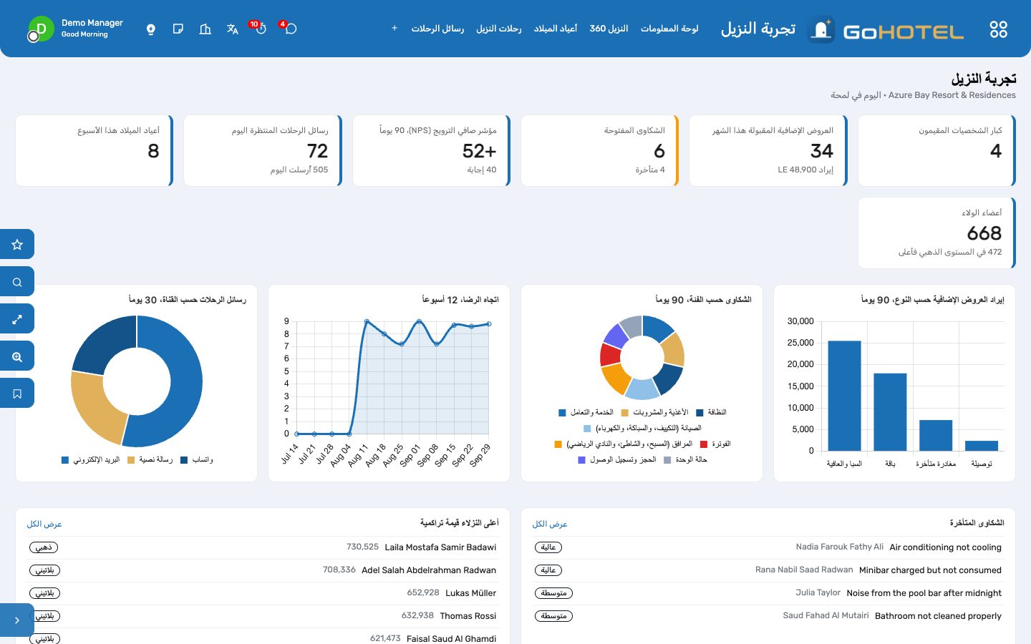The height and width of the screenshot is (644, 1031).
Task: Open the رحلات النزيل tab
Action: pyautogui.click(x=499, y=29)
